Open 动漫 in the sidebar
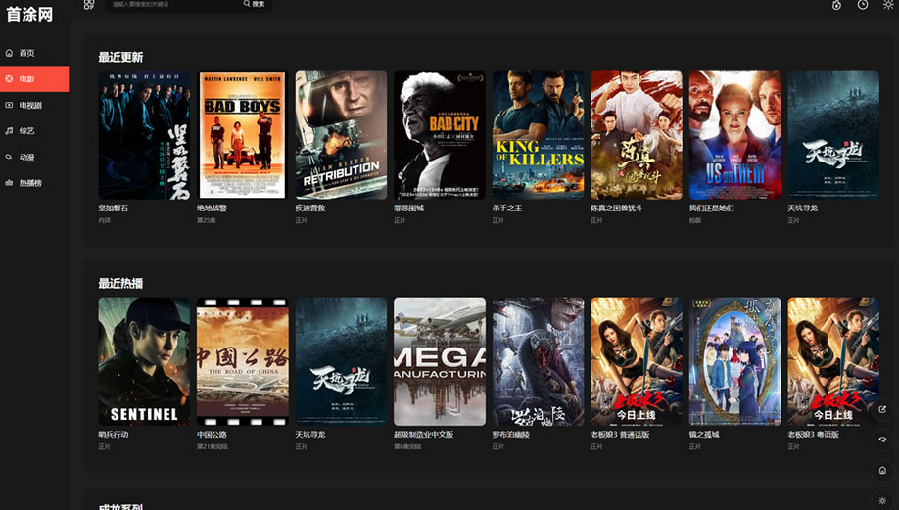Screen dimensions: 899x510 [x=34, y=157]
